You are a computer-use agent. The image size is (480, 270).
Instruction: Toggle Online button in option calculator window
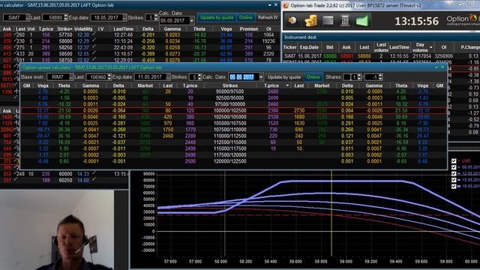click(246, 17)
